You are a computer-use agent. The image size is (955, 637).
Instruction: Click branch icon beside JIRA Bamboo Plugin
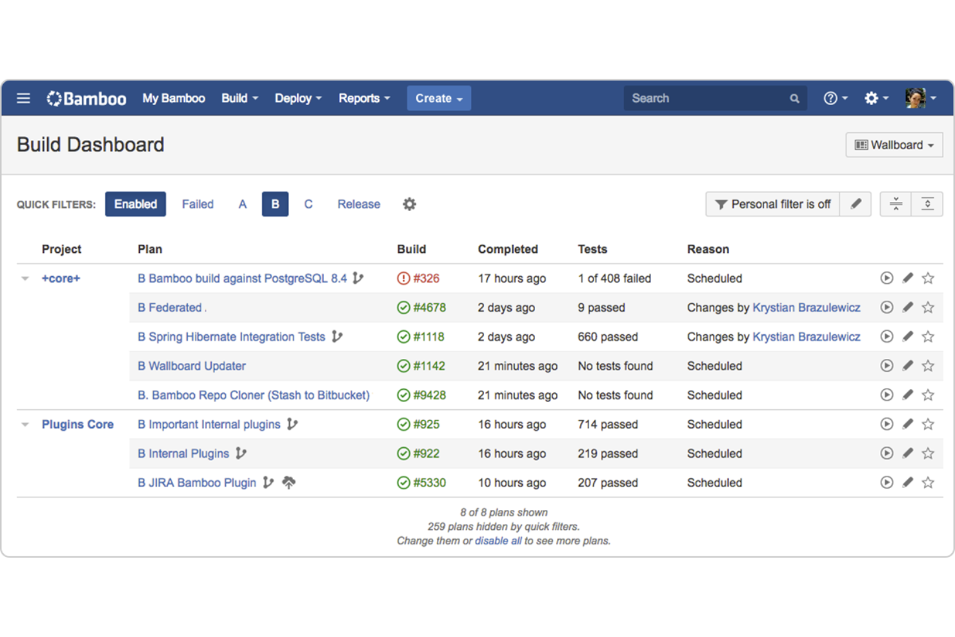tap(268, 482)
